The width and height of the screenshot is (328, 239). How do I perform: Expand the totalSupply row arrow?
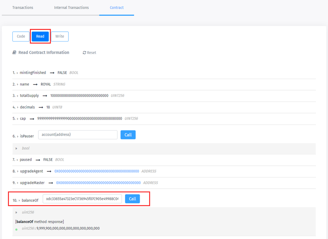[x=18, y=96]
